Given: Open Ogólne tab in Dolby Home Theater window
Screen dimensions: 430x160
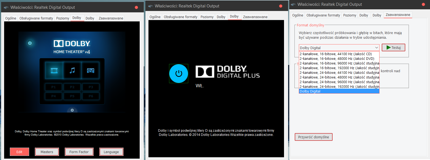Looking at the screenshot, I should tap(10, 18).
